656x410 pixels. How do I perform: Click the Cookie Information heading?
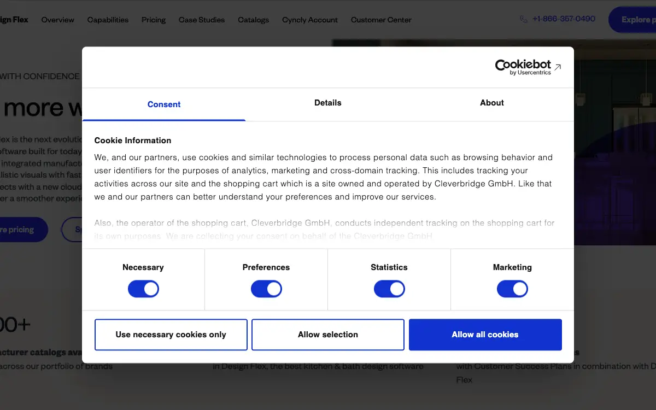tap(133, 140)
